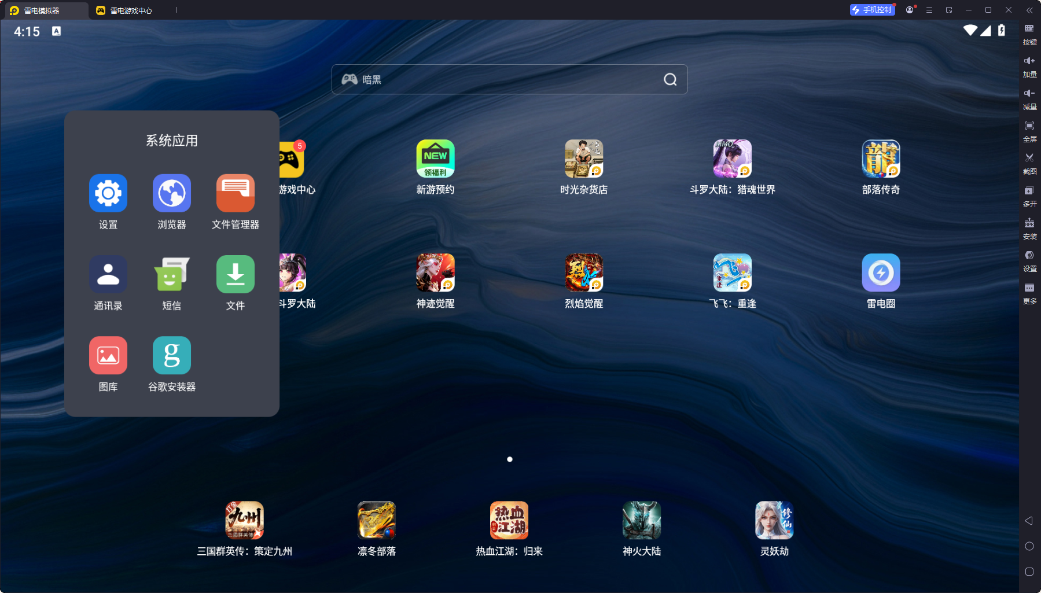This screenshot has width=1041, height=593.
Task: Click the 4:15 clock in status bar
Action: [27, 32]
